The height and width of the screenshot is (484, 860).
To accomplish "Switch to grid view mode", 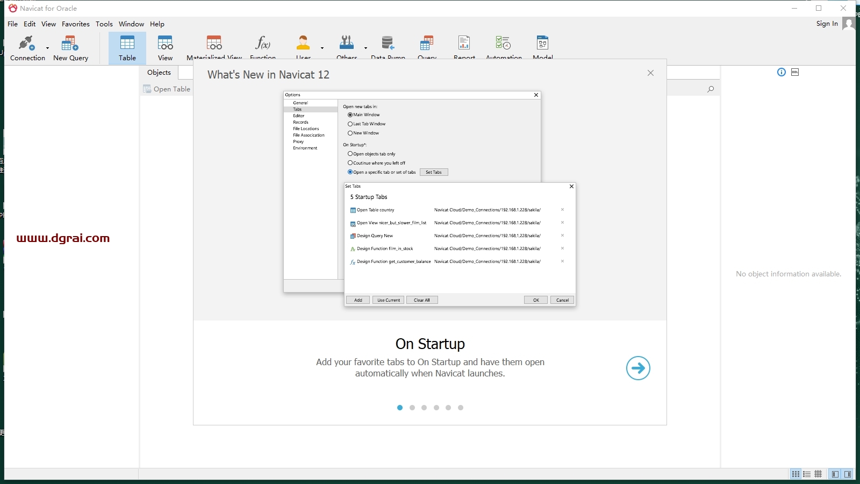I will click(x=818, y=474).
